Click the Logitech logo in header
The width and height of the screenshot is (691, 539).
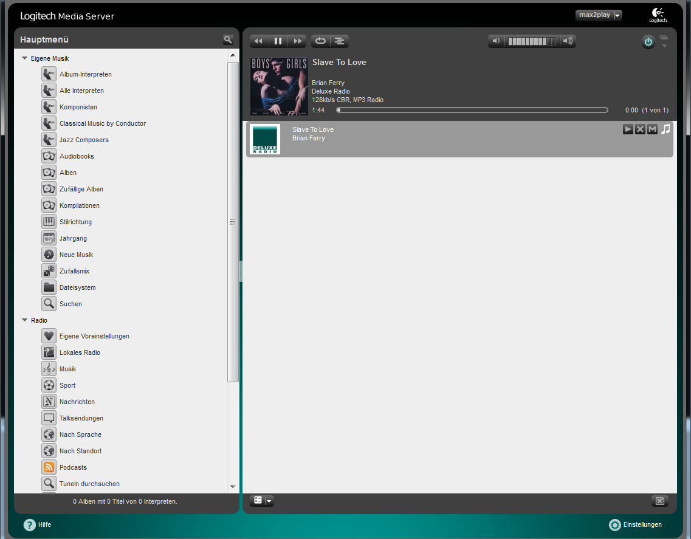point(658,15)
